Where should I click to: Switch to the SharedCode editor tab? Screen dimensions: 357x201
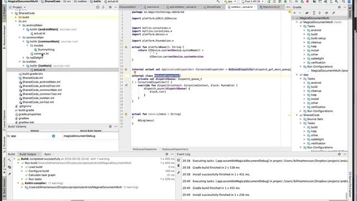[213, 7]
